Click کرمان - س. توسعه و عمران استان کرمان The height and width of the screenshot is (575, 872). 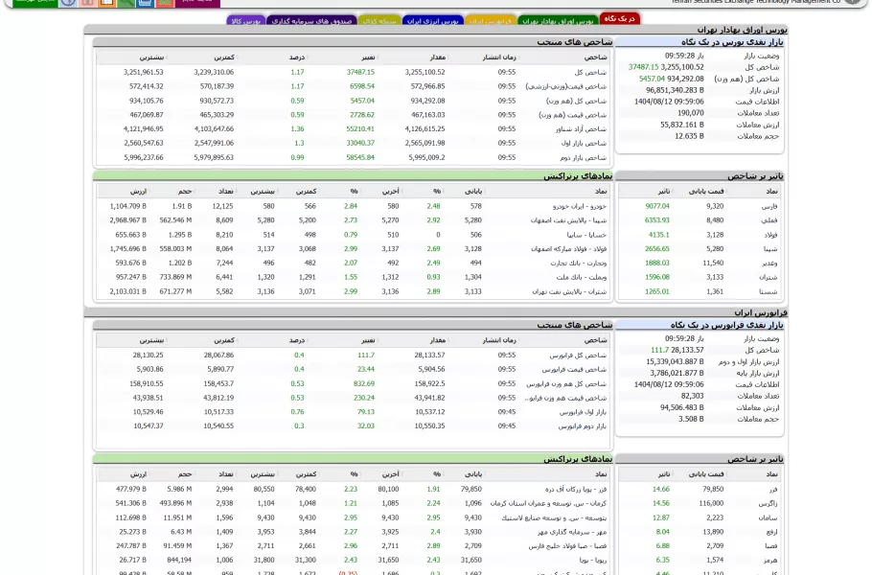point(549,503)
